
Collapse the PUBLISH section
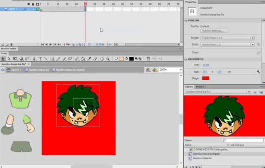point(186,21)
